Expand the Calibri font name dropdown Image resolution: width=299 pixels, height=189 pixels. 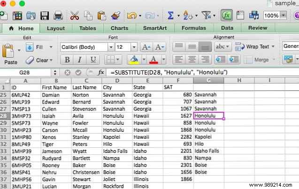coord(111,47)
